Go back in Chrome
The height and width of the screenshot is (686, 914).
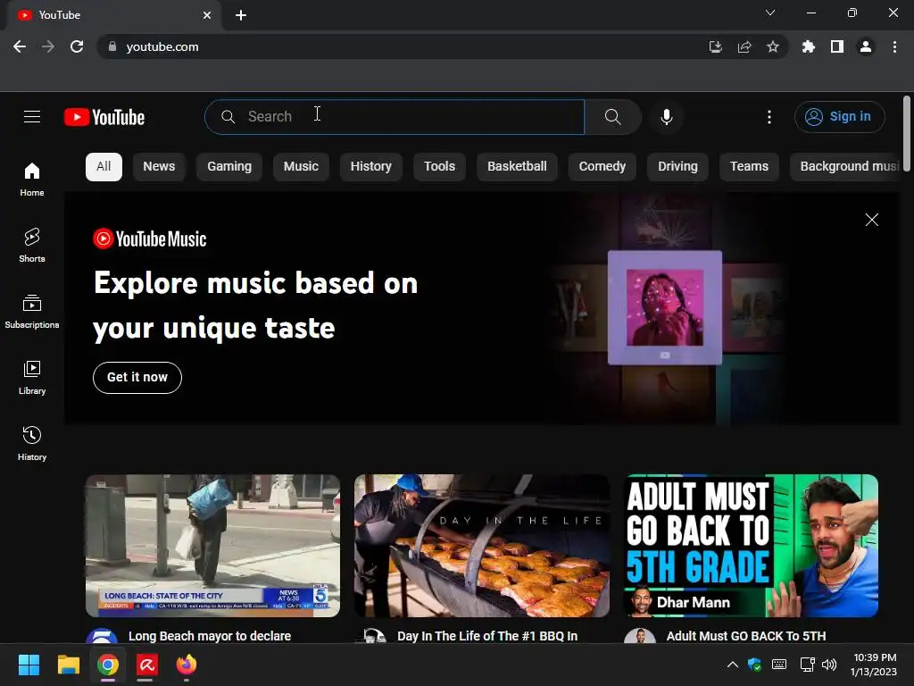pos(20,46)
